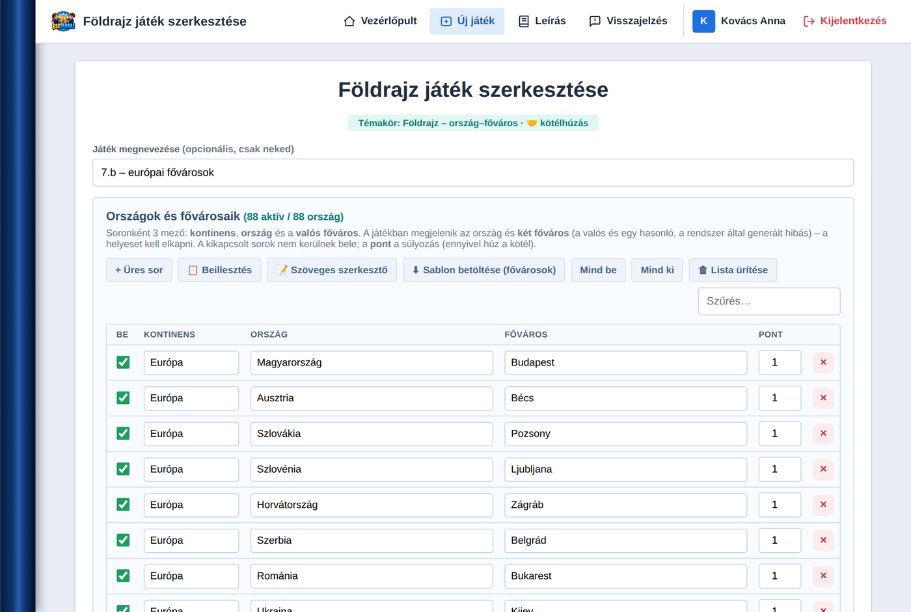Click the Lista ürítése trash button
This screenshot has width=911, height=612.
click(x=733, y=270)
